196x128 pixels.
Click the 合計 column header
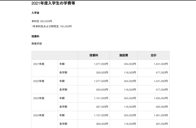(153, 55)
